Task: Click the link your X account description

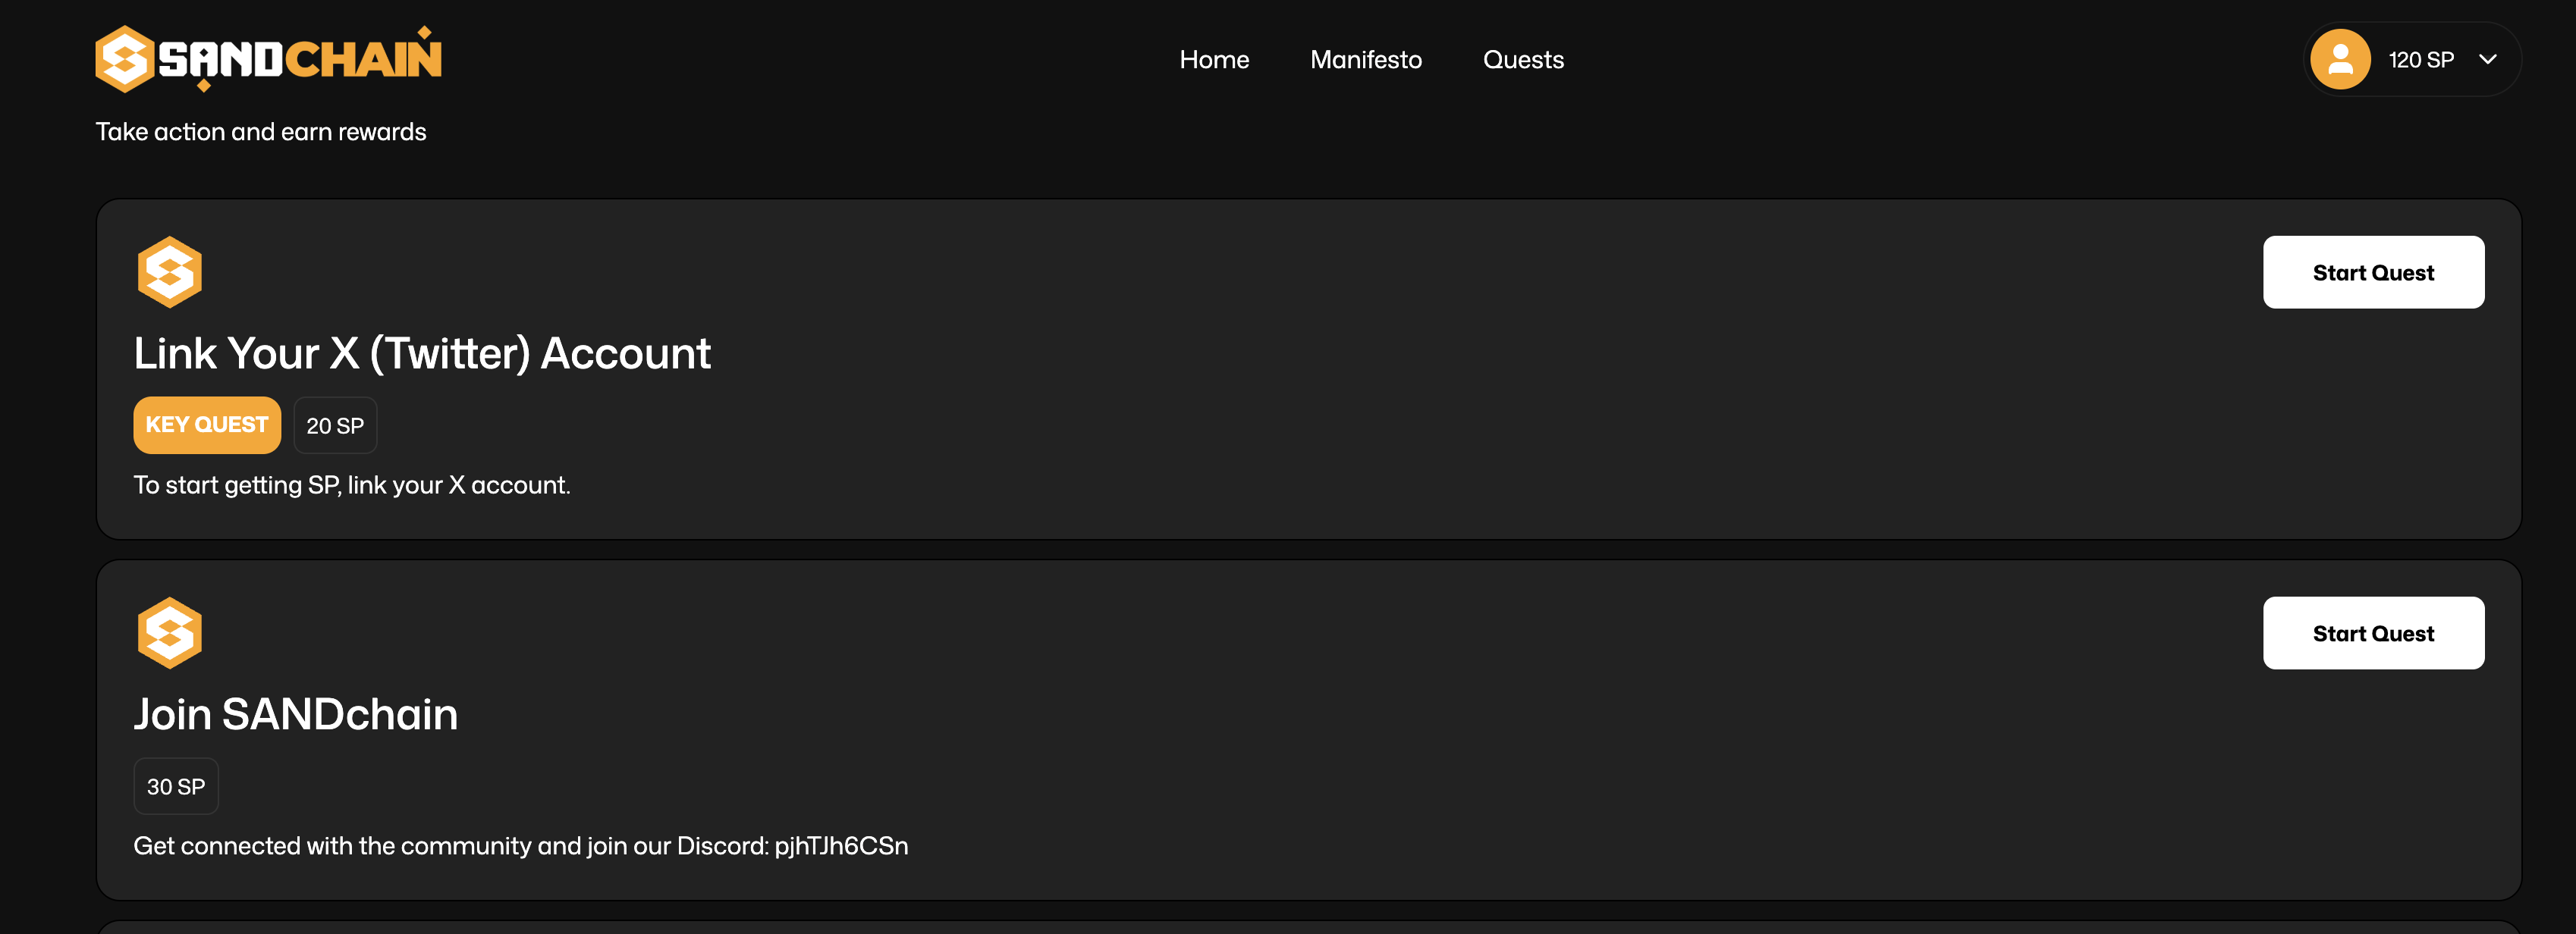Action: click(352, 485)
